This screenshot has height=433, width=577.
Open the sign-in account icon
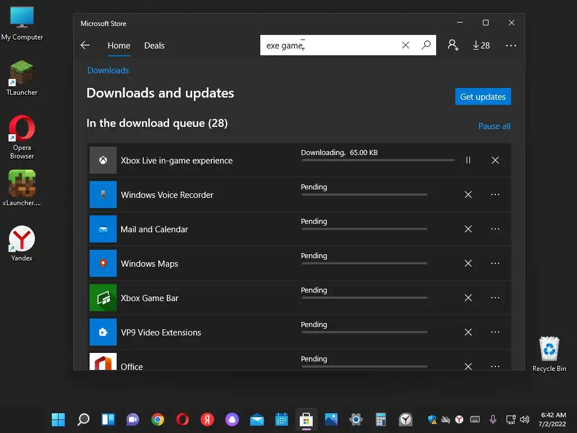coord(453,45)
